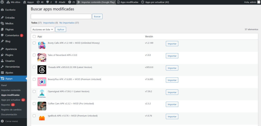Click the Threads app icon thumbnail

(x=42, y=70)
